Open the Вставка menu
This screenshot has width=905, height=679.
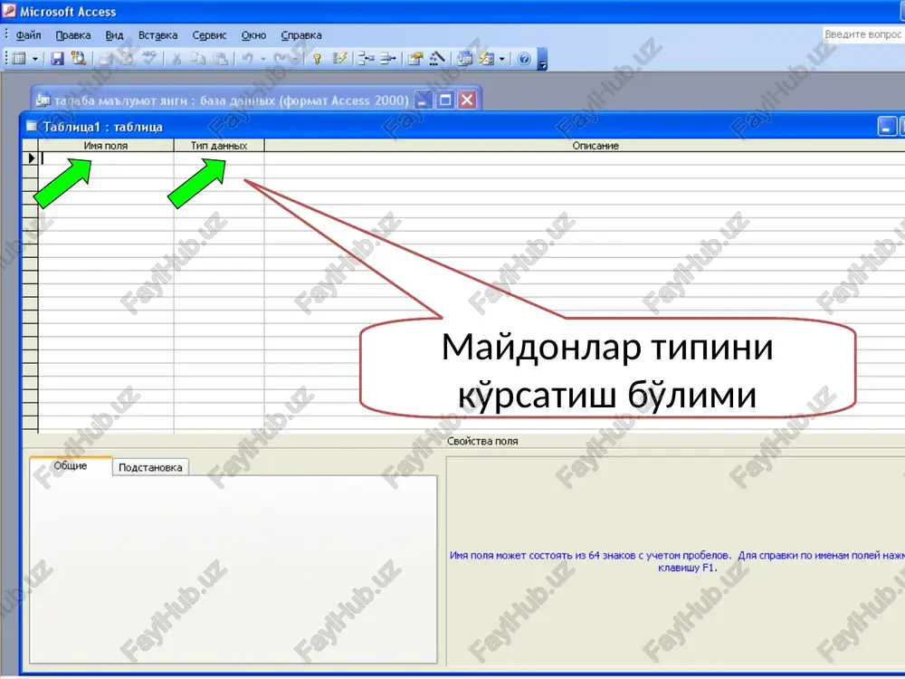157,35
